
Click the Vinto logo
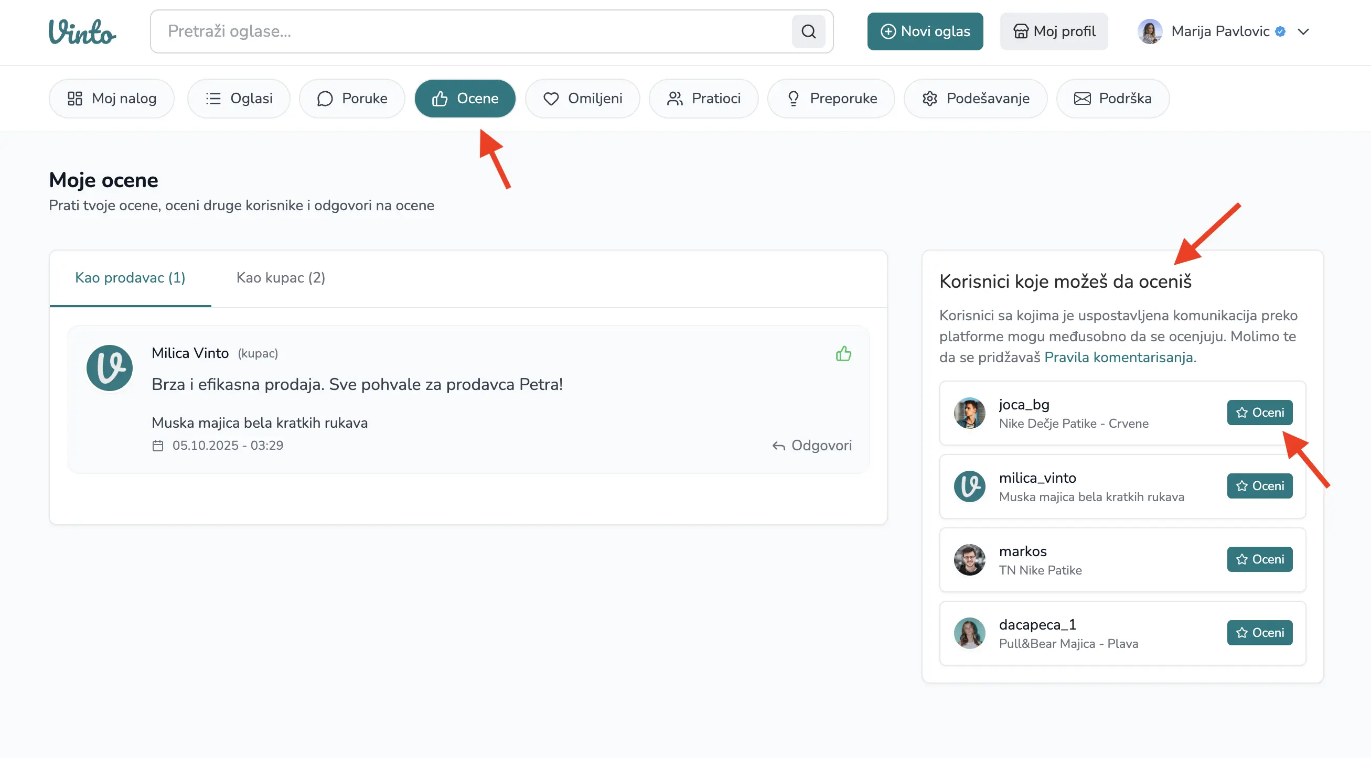coord(82,32)
